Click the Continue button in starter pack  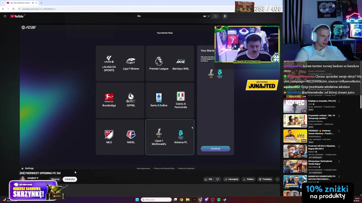pos(215,149)
